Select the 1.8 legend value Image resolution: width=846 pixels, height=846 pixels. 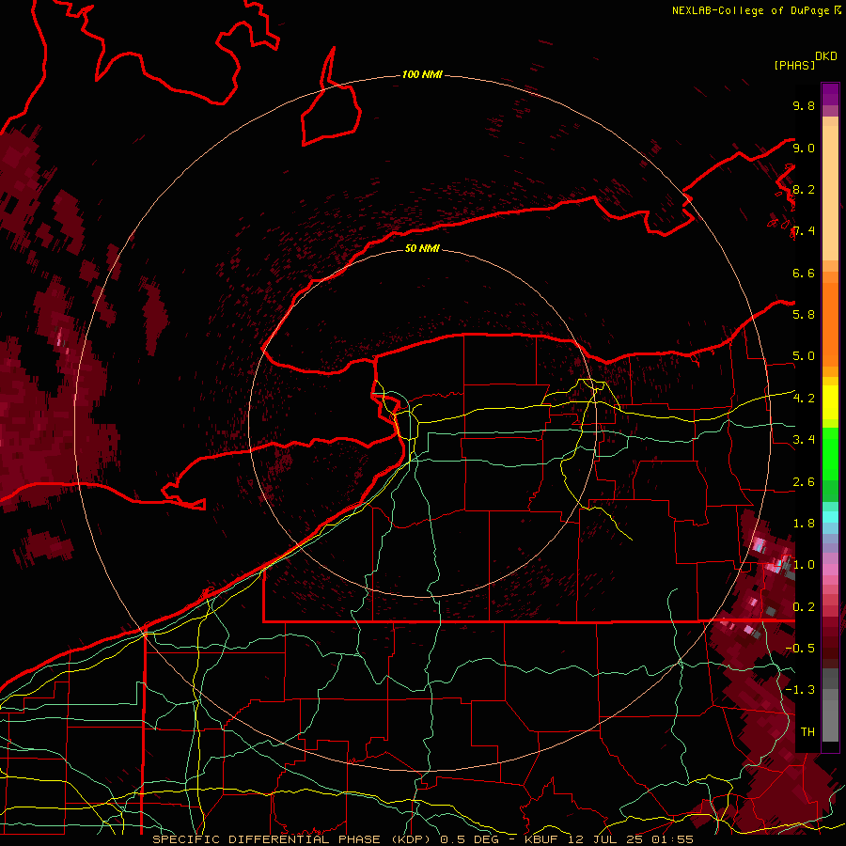pos(804,524)
